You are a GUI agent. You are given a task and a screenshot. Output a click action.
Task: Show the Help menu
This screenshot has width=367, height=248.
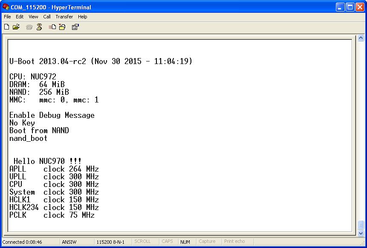(x=83, y=17)
